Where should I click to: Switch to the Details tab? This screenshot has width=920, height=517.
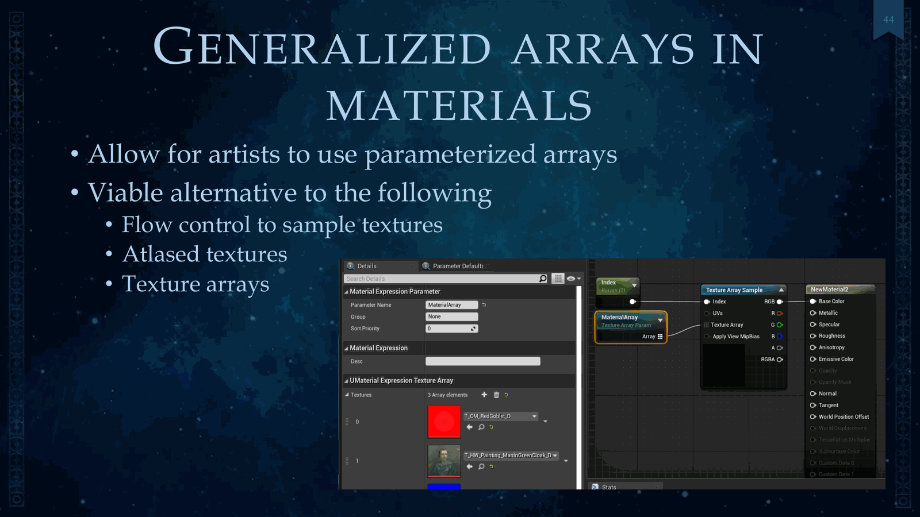coord(380,266)
